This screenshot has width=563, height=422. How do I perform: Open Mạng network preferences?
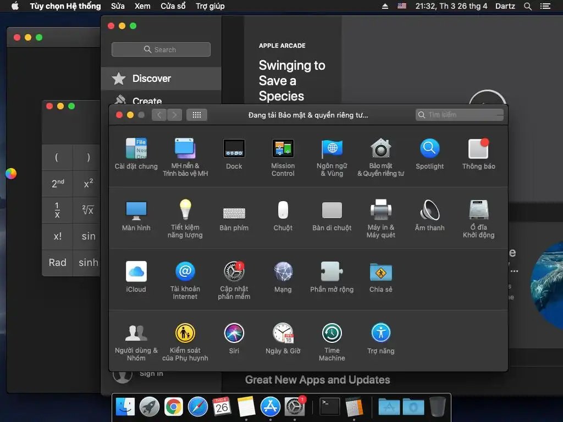point(283,277)
